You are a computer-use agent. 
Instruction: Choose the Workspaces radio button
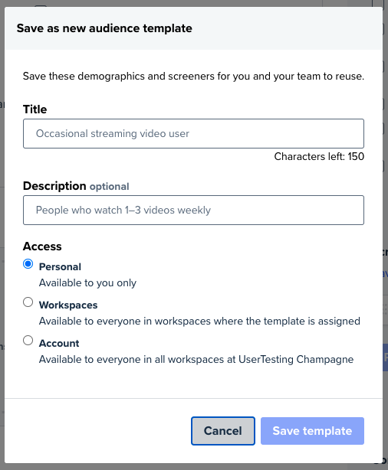tap(28, 302)
